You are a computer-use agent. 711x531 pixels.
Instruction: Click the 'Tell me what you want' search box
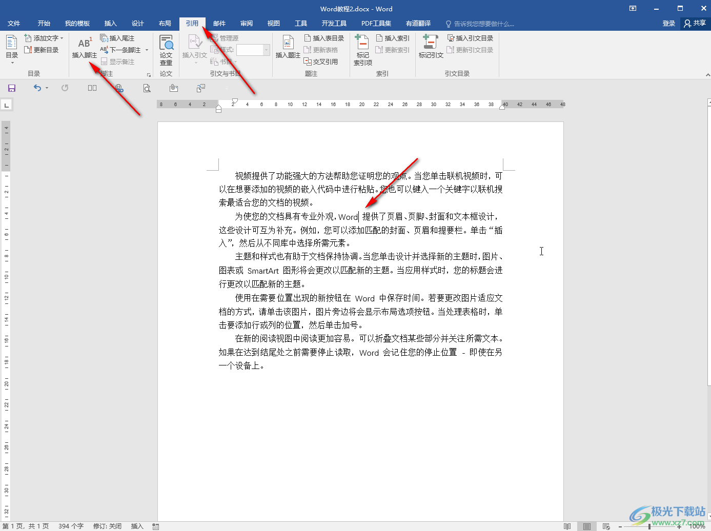[480, 24]
